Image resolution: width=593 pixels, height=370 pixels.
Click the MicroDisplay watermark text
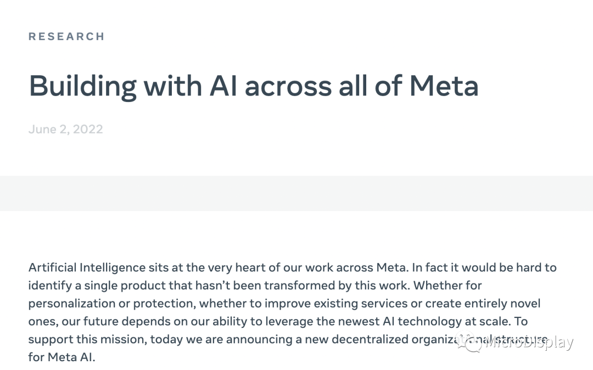[528, 343]
